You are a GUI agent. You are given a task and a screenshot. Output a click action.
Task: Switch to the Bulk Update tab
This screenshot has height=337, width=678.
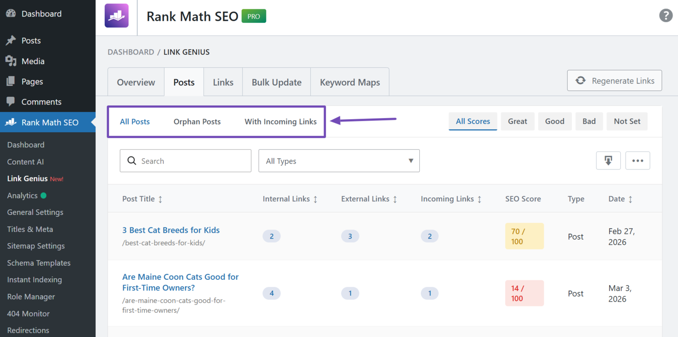(x=277, y=82)
